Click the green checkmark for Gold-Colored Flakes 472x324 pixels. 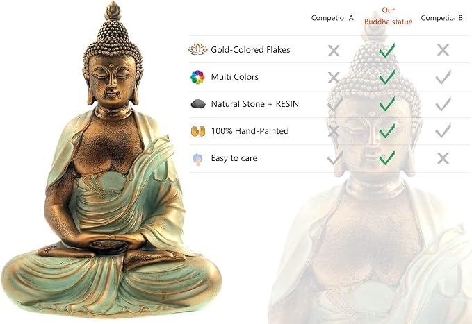pyautogui.click(x=387, y=51)
